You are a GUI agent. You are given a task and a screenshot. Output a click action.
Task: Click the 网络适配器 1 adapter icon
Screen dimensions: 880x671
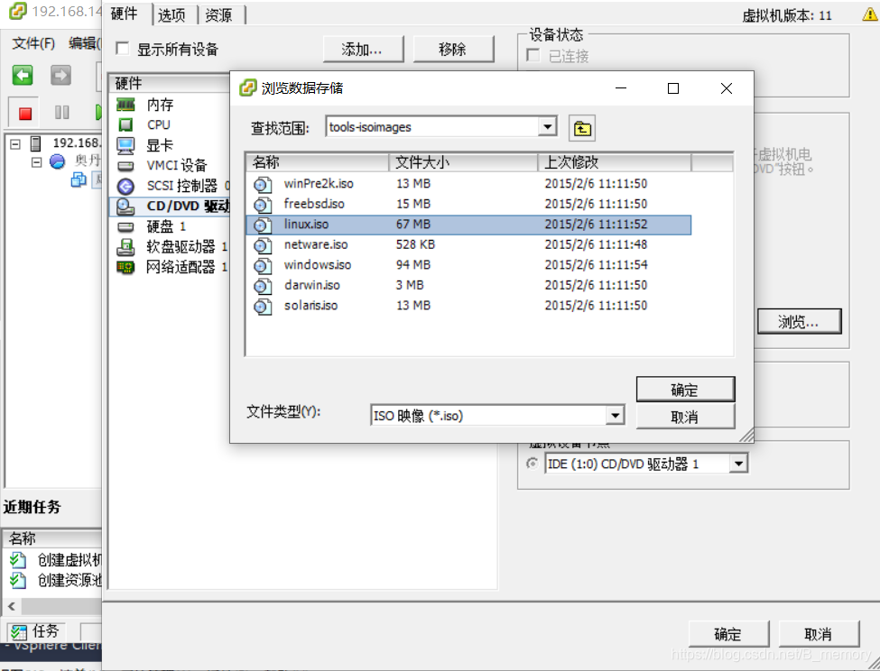pos(125,266)
